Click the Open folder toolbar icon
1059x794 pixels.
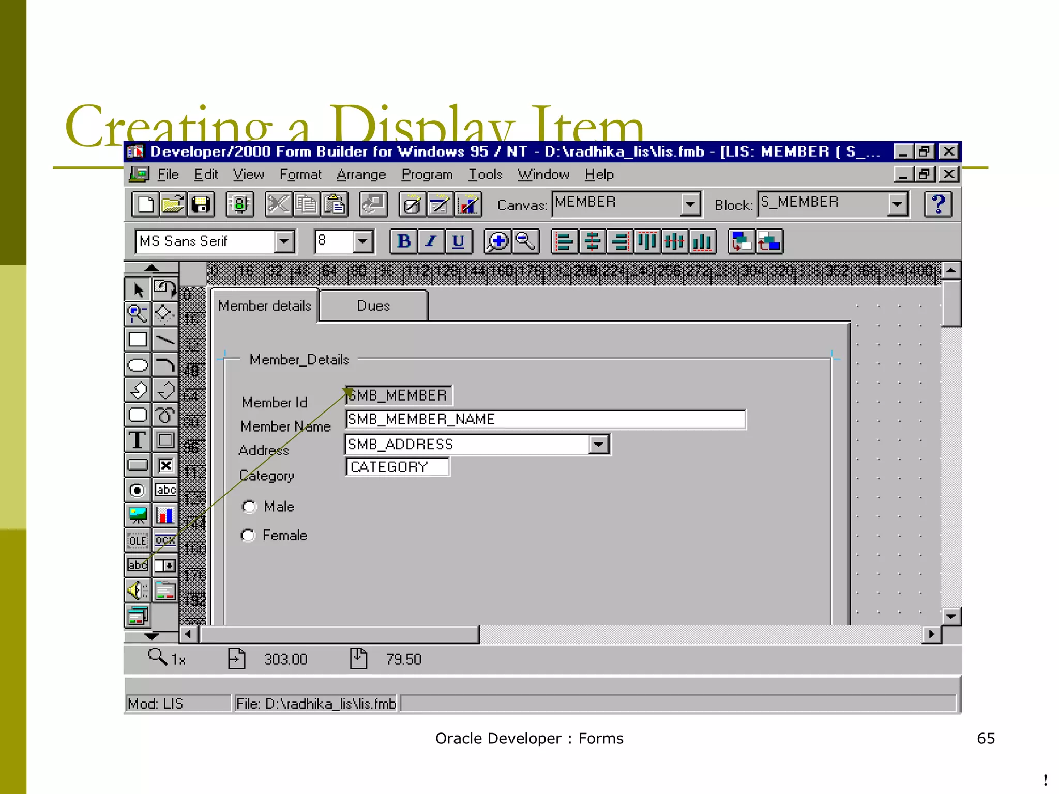[x=173, y=205]
